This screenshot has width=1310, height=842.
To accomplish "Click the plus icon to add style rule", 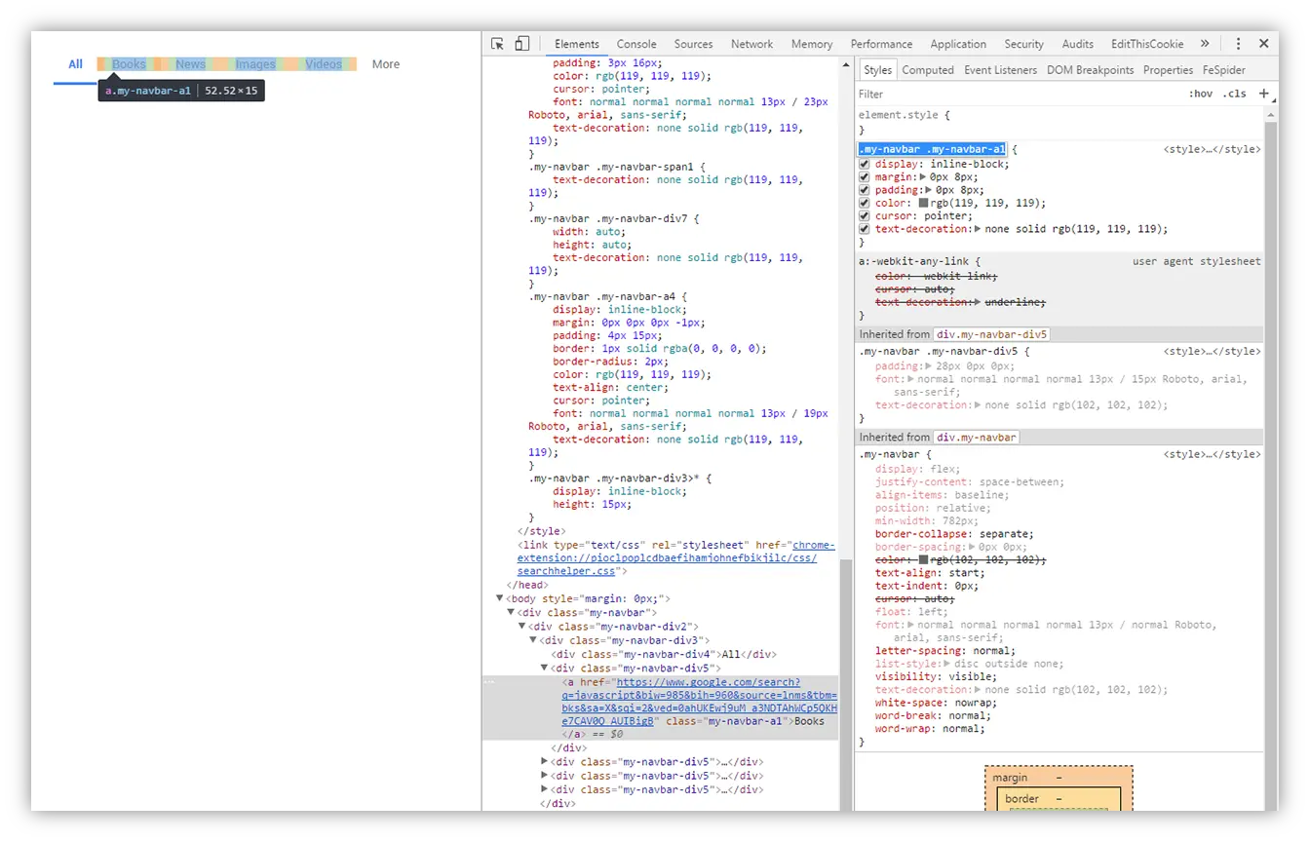I will (x=1264, y=94).
